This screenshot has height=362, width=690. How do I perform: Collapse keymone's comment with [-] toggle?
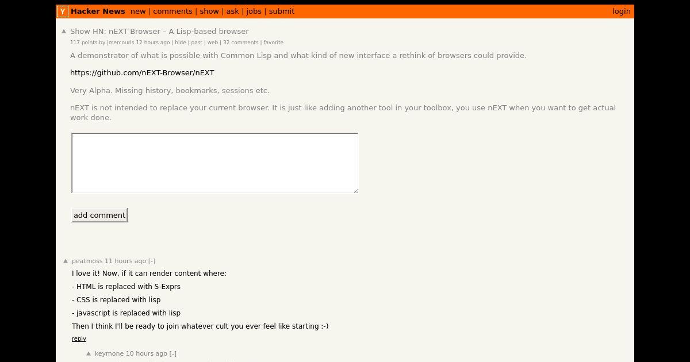pyautogui.click(x=173, y=353)
